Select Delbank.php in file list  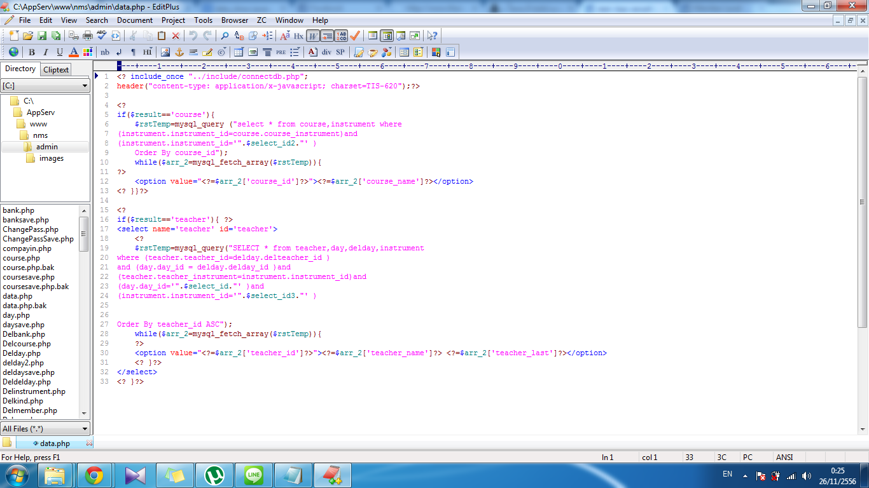(24, 334)
